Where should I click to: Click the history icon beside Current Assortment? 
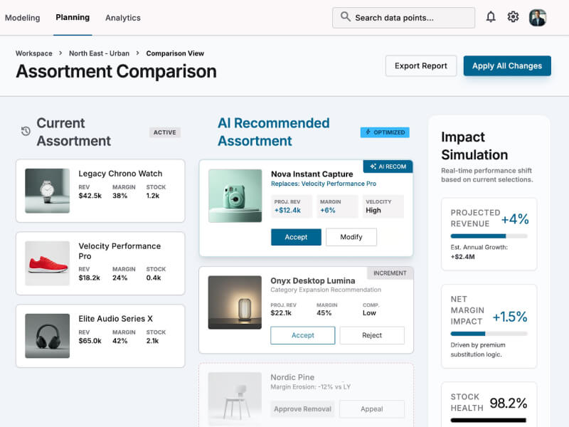26,132
